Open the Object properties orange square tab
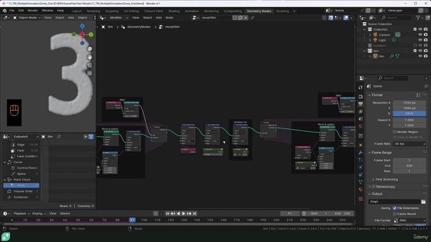Viewport: 431px width, 242px height. pos(361,145)
